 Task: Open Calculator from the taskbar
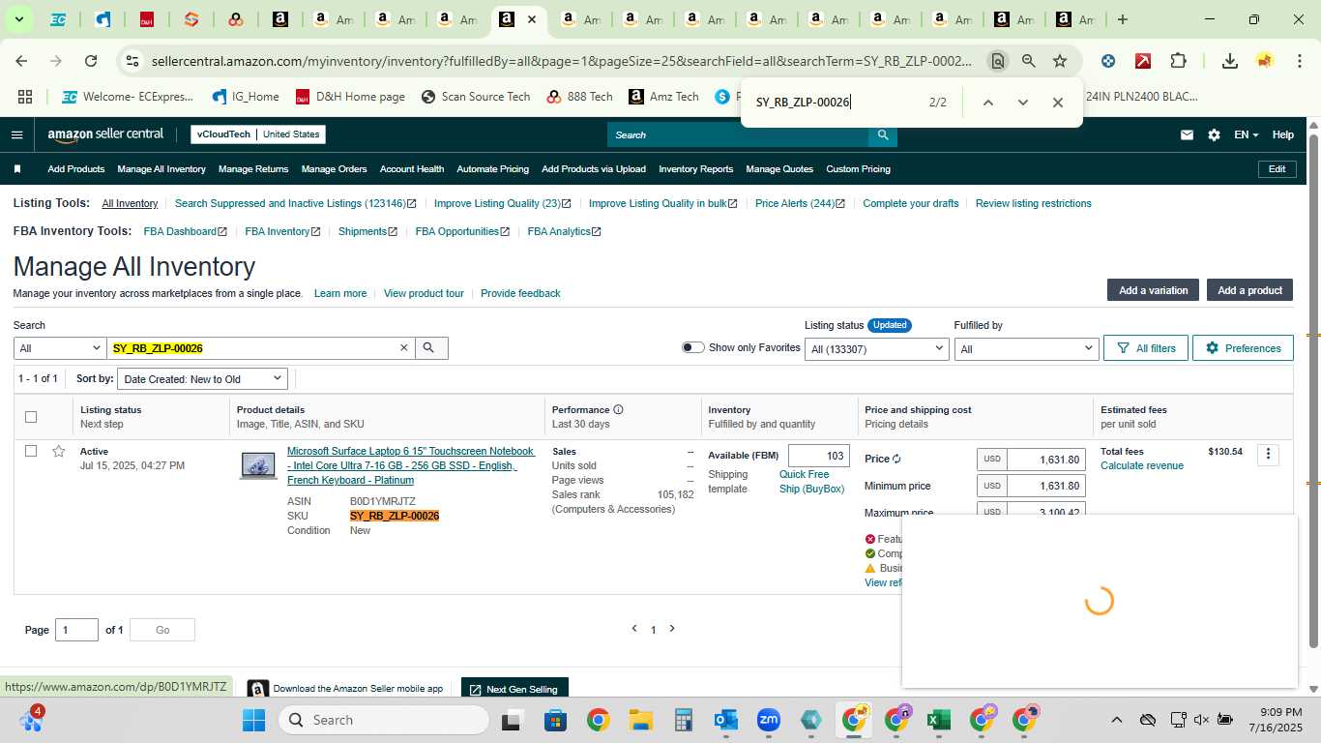[x=684, y=720]
